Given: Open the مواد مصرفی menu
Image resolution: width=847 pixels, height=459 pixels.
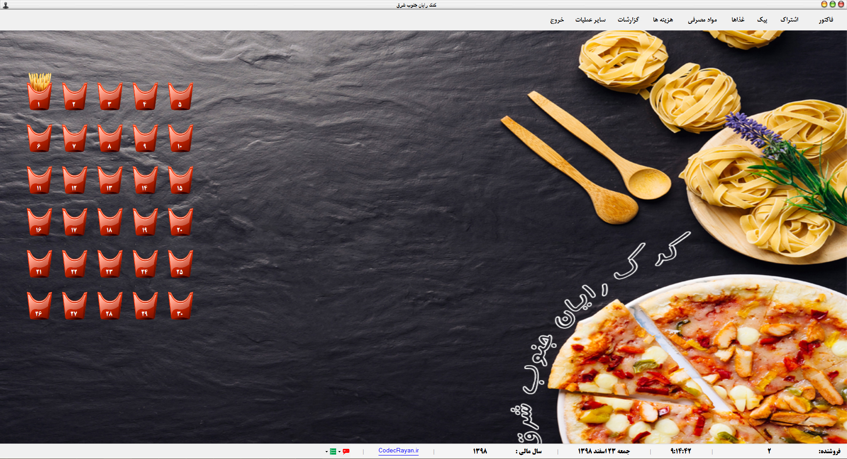Looking at the screenshot, I should [702, 20].
